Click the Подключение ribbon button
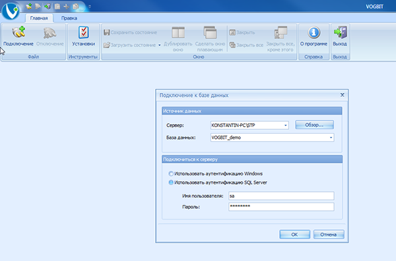This screenshot has width=396, height=261. 18,37
